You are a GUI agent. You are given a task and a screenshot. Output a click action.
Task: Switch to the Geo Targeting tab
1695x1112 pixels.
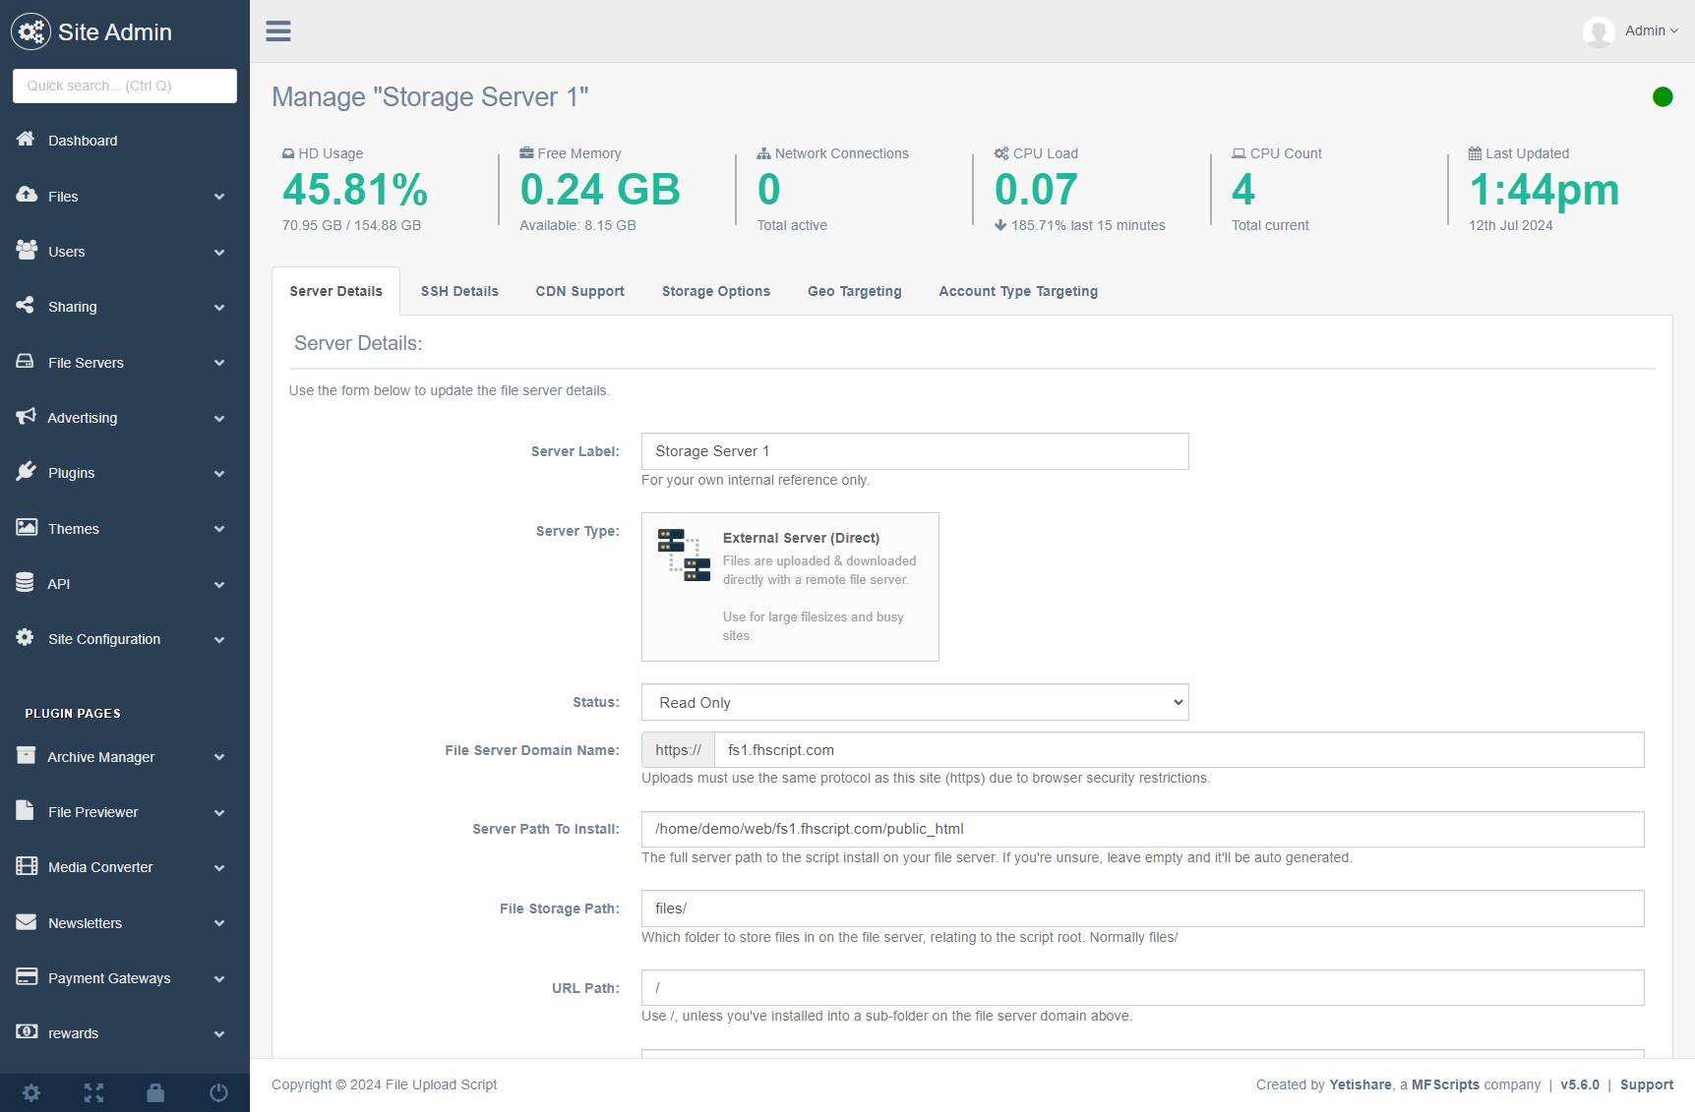854,291
